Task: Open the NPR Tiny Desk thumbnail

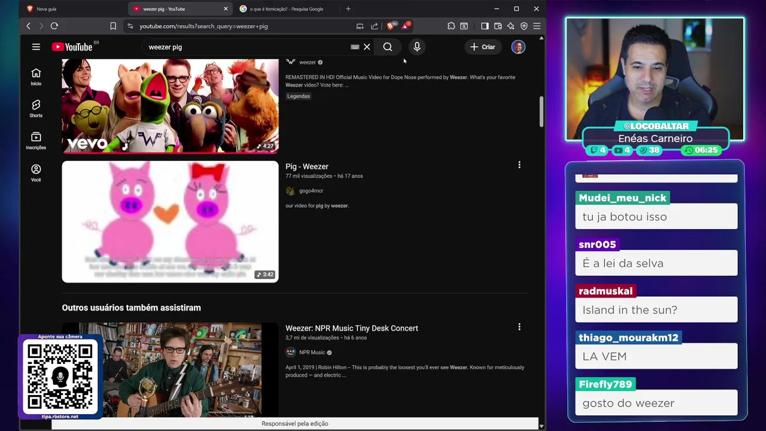Action: tap(170, 370)
